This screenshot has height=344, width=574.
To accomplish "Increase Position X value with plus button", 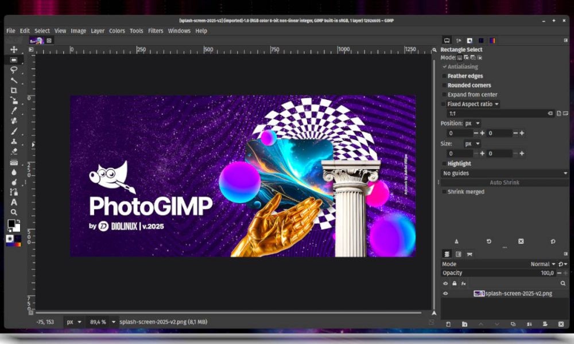I will [x=482, y=133].
